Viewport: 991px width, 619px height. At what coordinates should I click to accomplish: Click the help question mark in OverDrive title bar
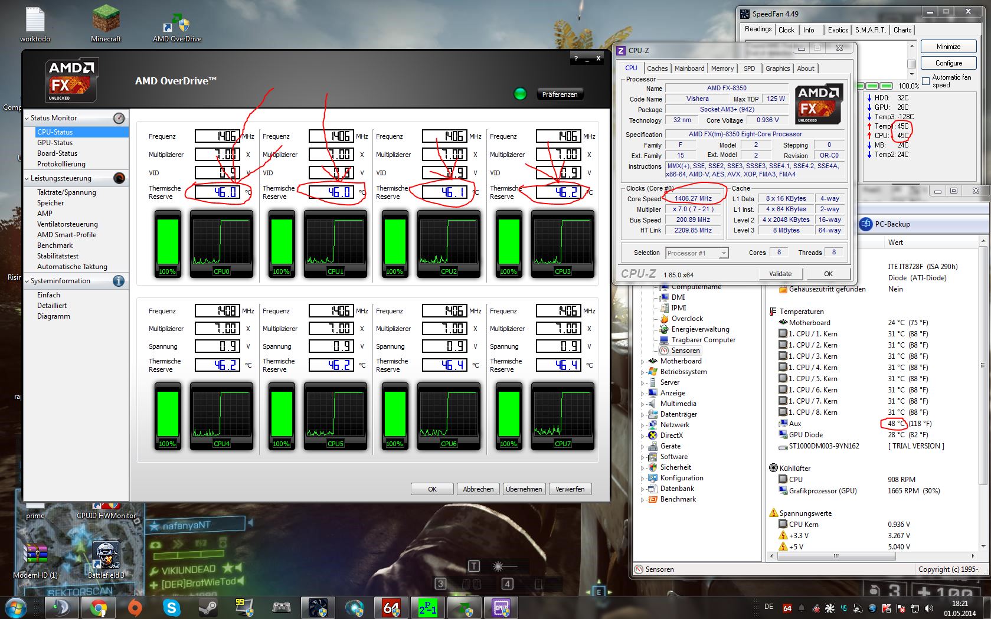click(x=576, y=58)
